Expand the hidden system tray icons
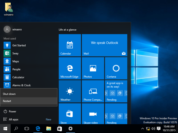 point(142,129)
